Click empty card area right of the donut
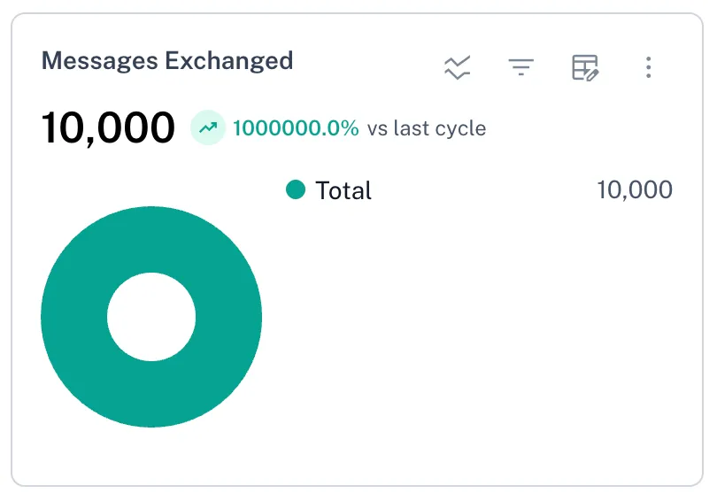Screen dimensions: 717x501 coord(478,336)
